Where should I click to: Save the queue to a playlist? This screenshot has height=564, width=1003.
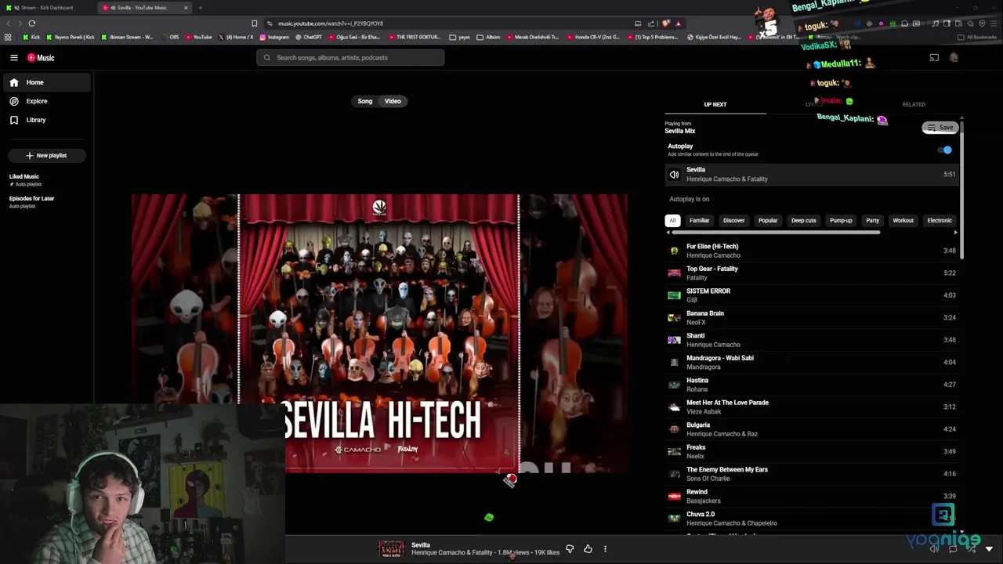point(940,128)
